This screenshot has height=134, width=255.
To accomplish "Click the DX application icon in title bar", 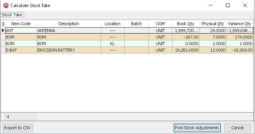I will (5, 5).
